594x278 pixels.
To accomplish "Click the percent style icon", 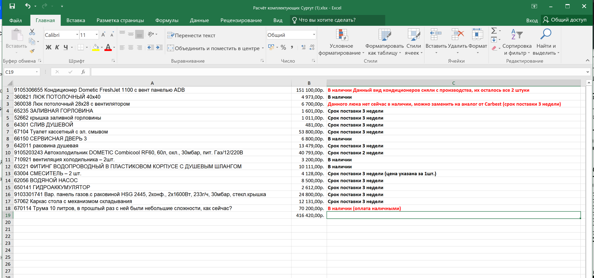I will (283, 47).
